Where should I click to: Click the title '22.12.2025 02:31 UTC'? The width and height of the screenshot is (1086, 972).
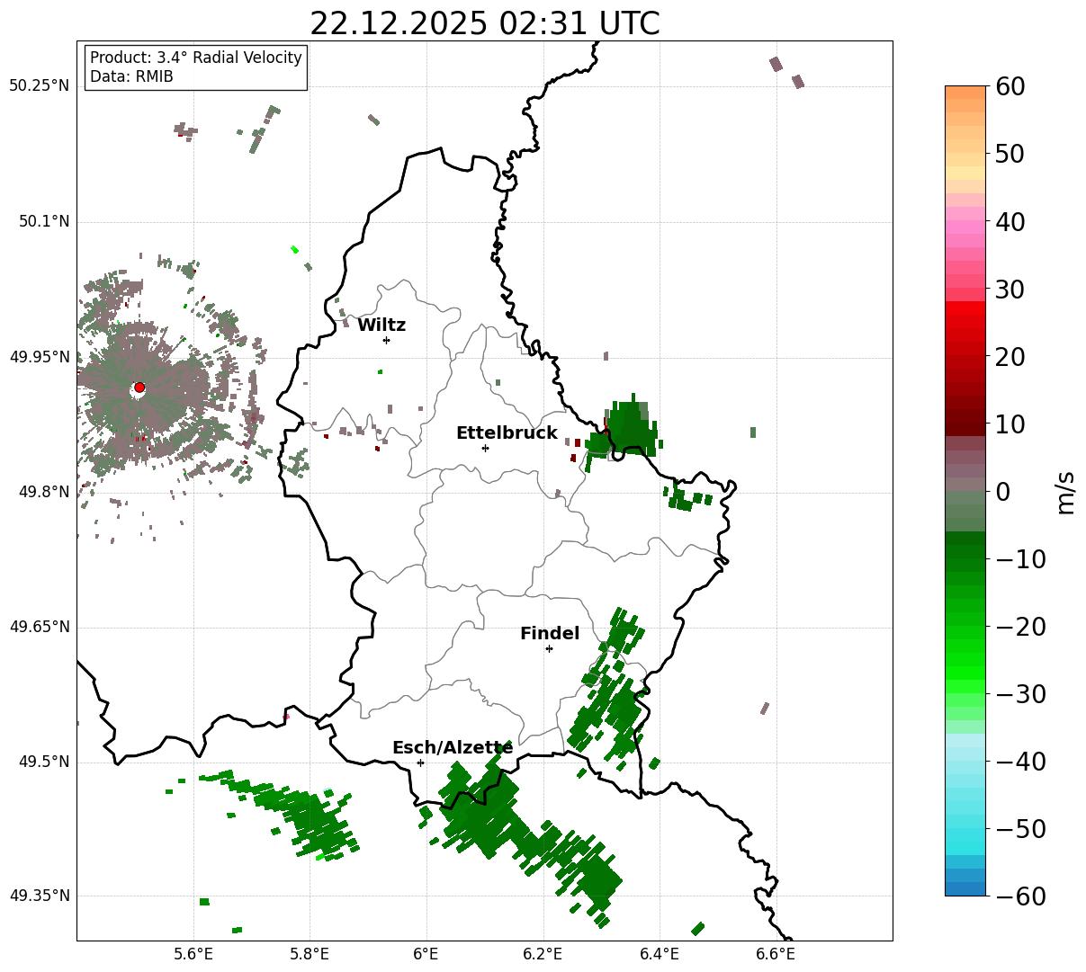click(x=484, y=23)
